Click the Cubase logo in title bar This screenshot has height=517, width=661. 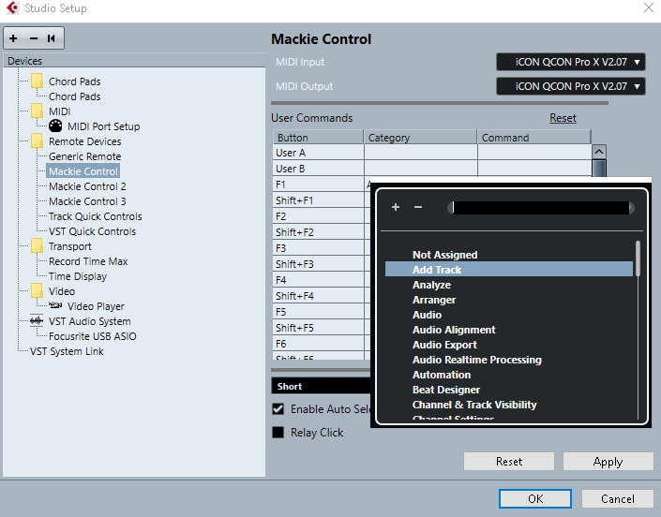(x=12, y=8)
